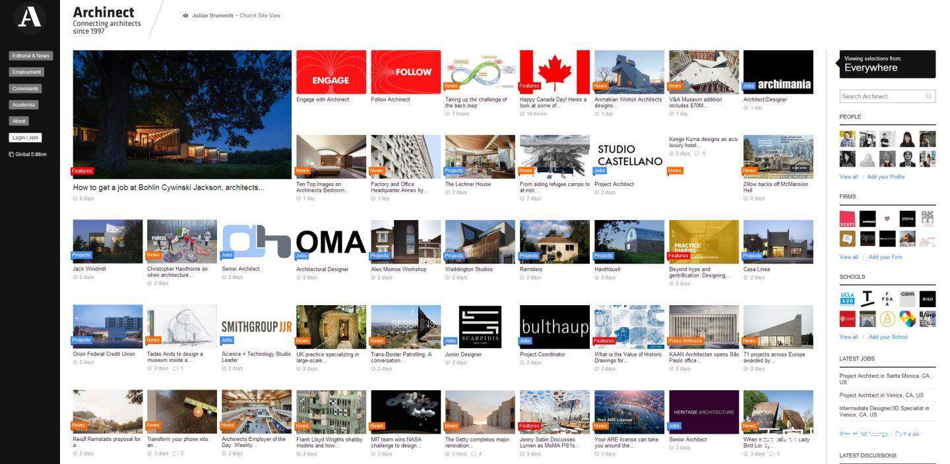Open the OMA Architectural Designer job thumbnail

pos(331,241)
